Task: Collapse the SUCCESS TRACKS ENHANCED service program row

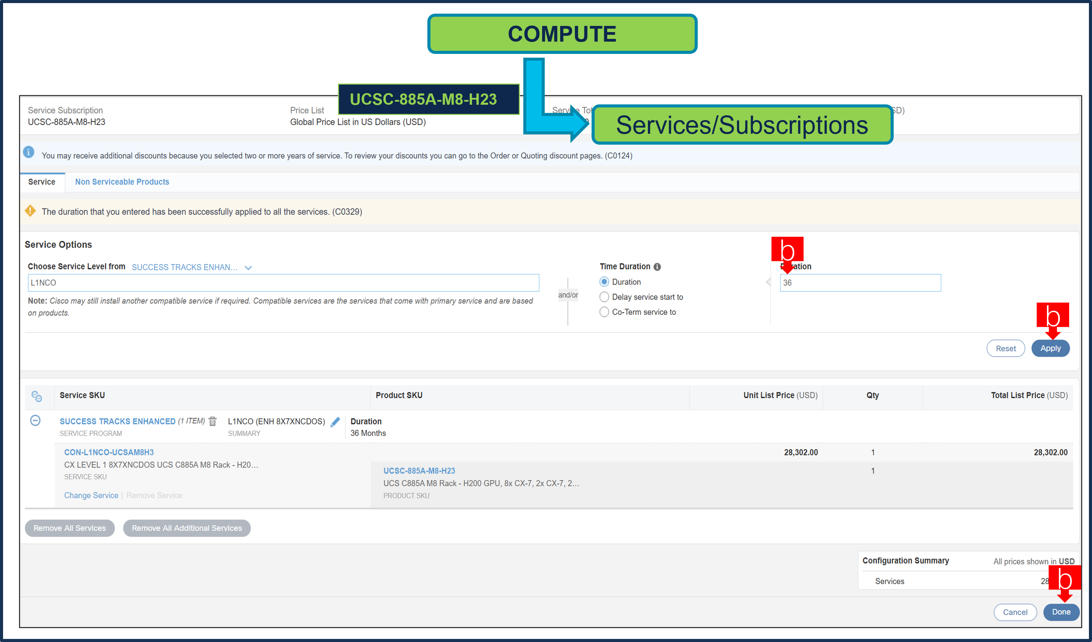Action: 35,420
